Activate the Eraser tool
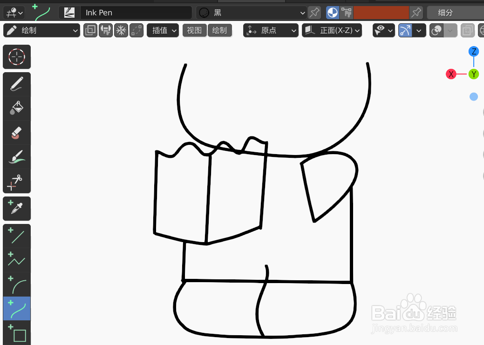Image resolution: width=484 pixels, height=345 pixels. click(17, 133)
